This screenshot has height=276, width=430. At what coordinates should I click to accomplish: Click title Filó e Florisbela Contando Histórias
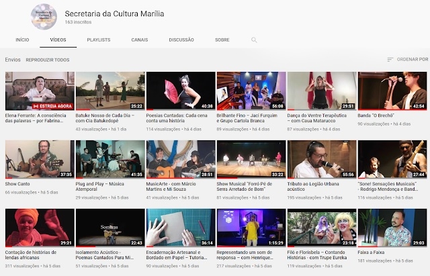click(x=317, y=255)
